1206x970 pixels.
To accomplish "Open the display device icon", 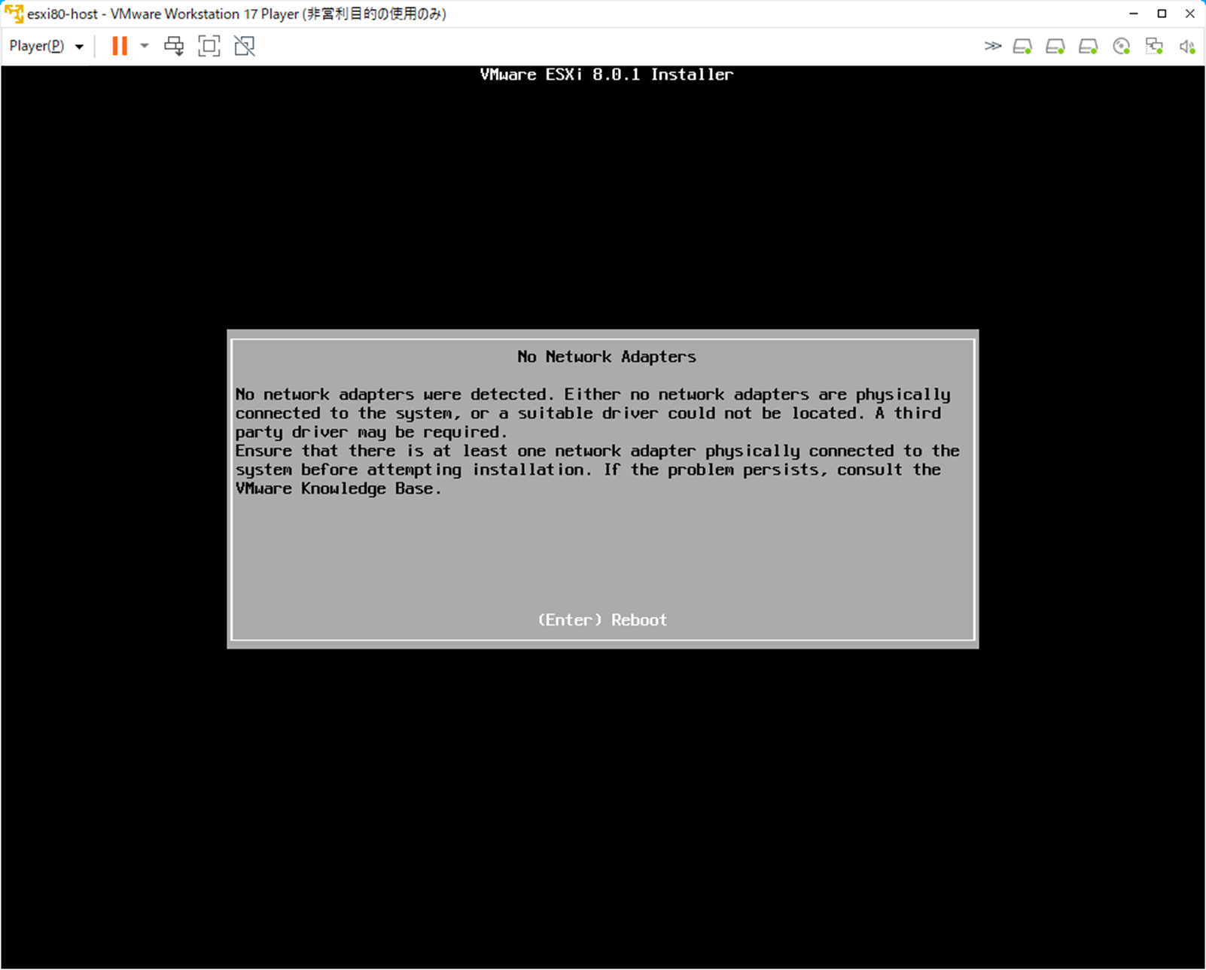I will [x=1154, y=47].
